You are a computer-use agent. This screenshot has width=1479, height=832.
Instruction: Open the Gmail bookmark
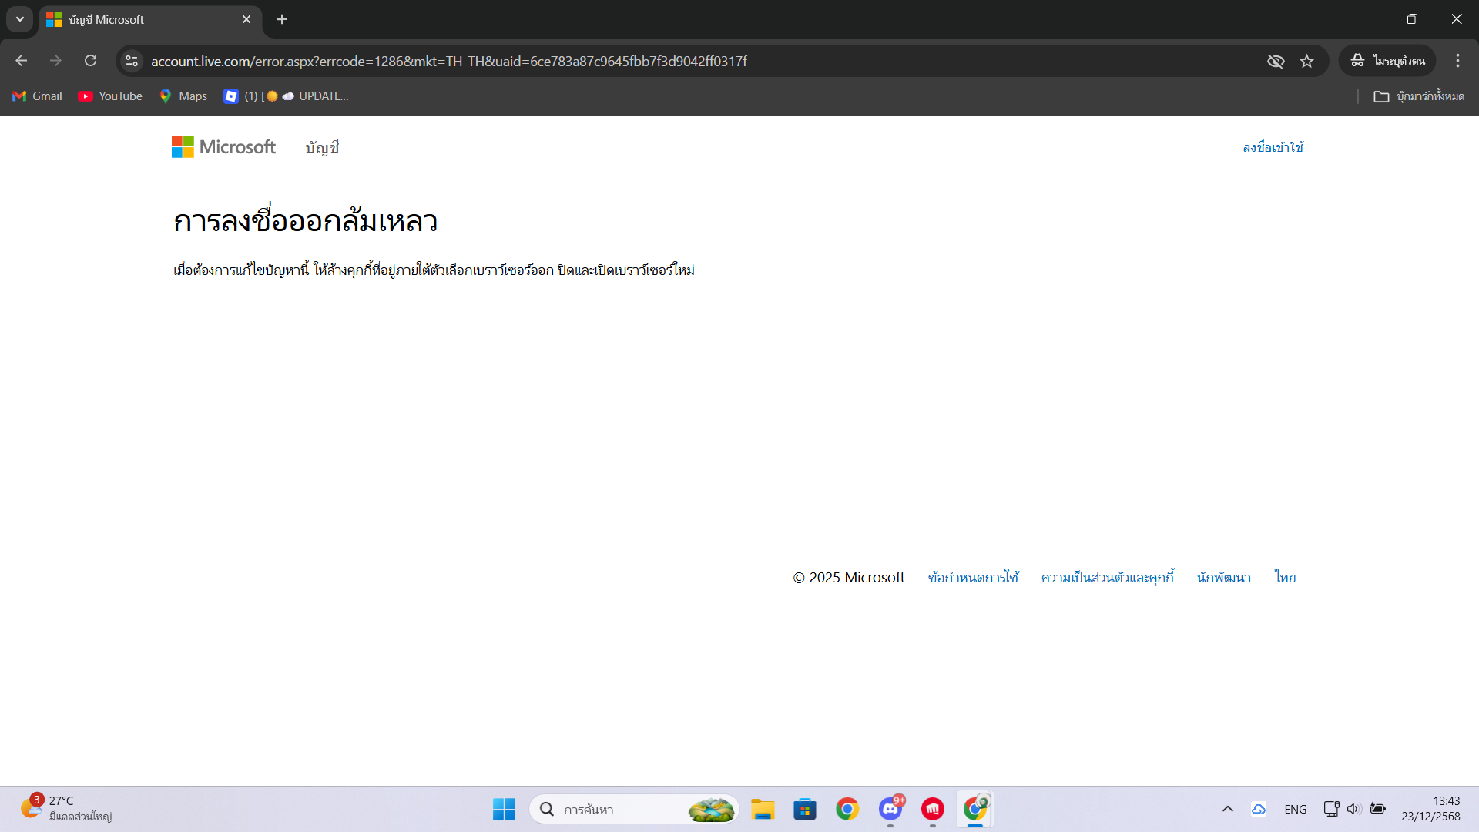click(x=37, y=96)
